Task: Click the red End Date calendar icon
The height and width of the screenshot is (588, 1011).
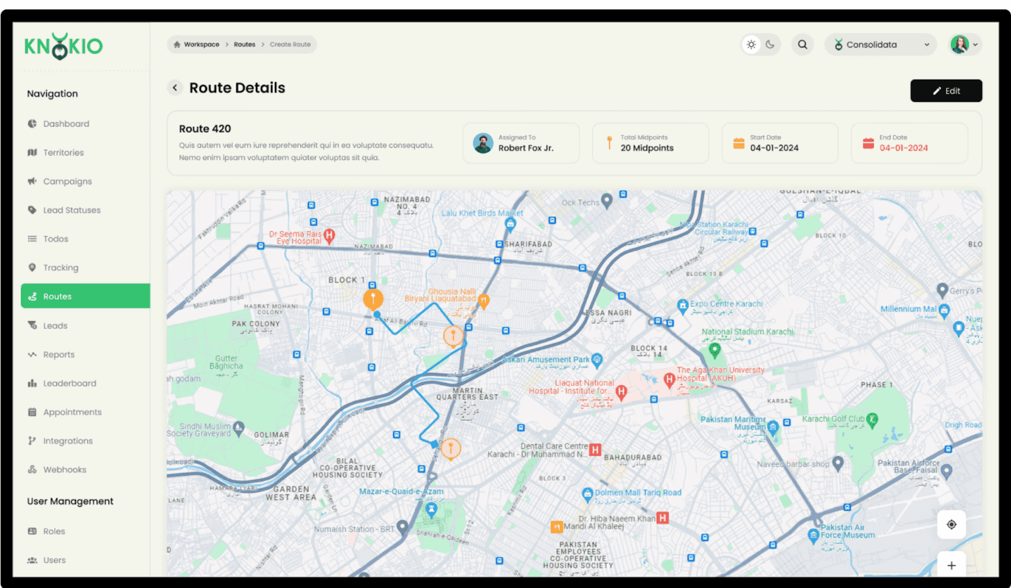Action: pos(868,143)
